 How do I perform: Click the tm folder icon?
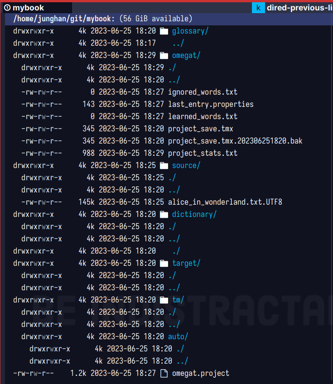click(164, 300)
